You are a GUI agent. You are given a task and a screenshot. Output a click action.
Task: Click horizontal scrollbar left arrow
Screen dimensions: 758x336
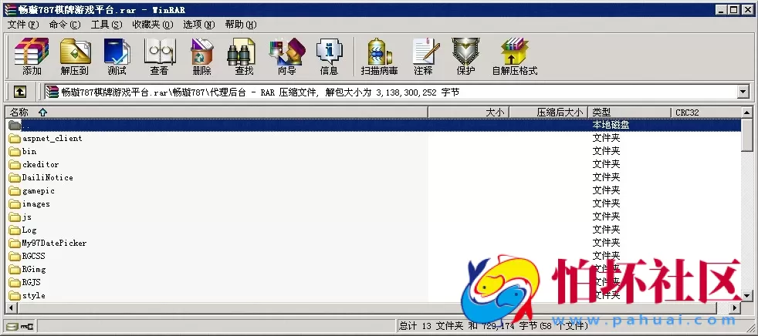pyautogui.click(x=10, y=307)
